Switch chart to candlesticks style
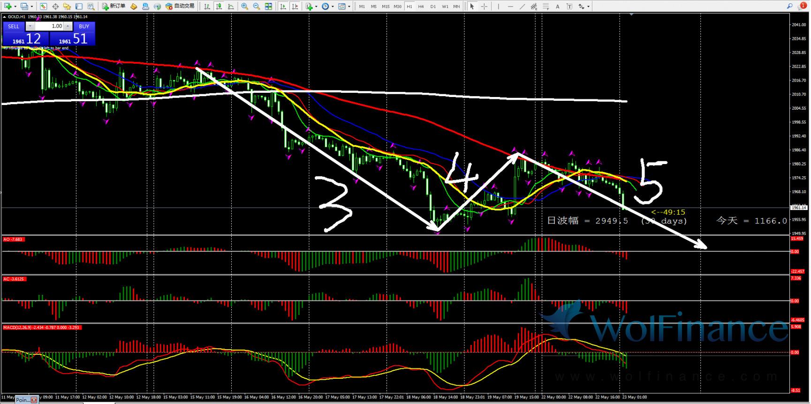This screenshot has width=811, height=404. point(219,6)
